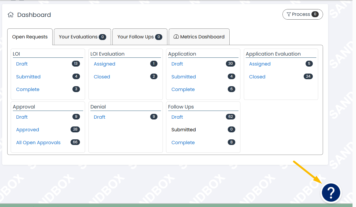The width and height of the screenshot is (356, 207).
Task: Click the Application section heading
Action: (x=182, y=54)
